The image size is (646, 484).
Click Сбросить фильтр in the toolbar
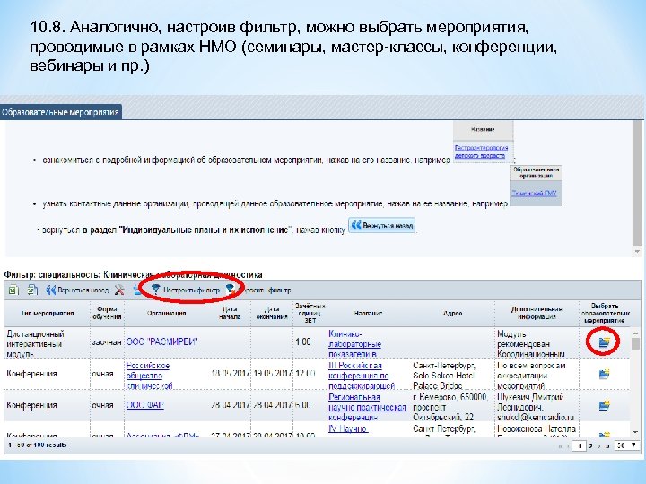(258, 290)
